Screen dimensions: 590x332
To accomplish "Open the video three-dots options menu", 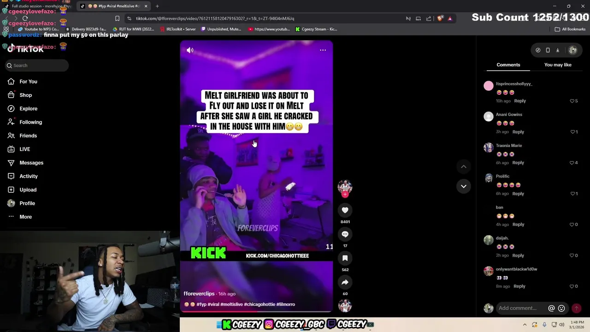I will click(x=323, y=50).
